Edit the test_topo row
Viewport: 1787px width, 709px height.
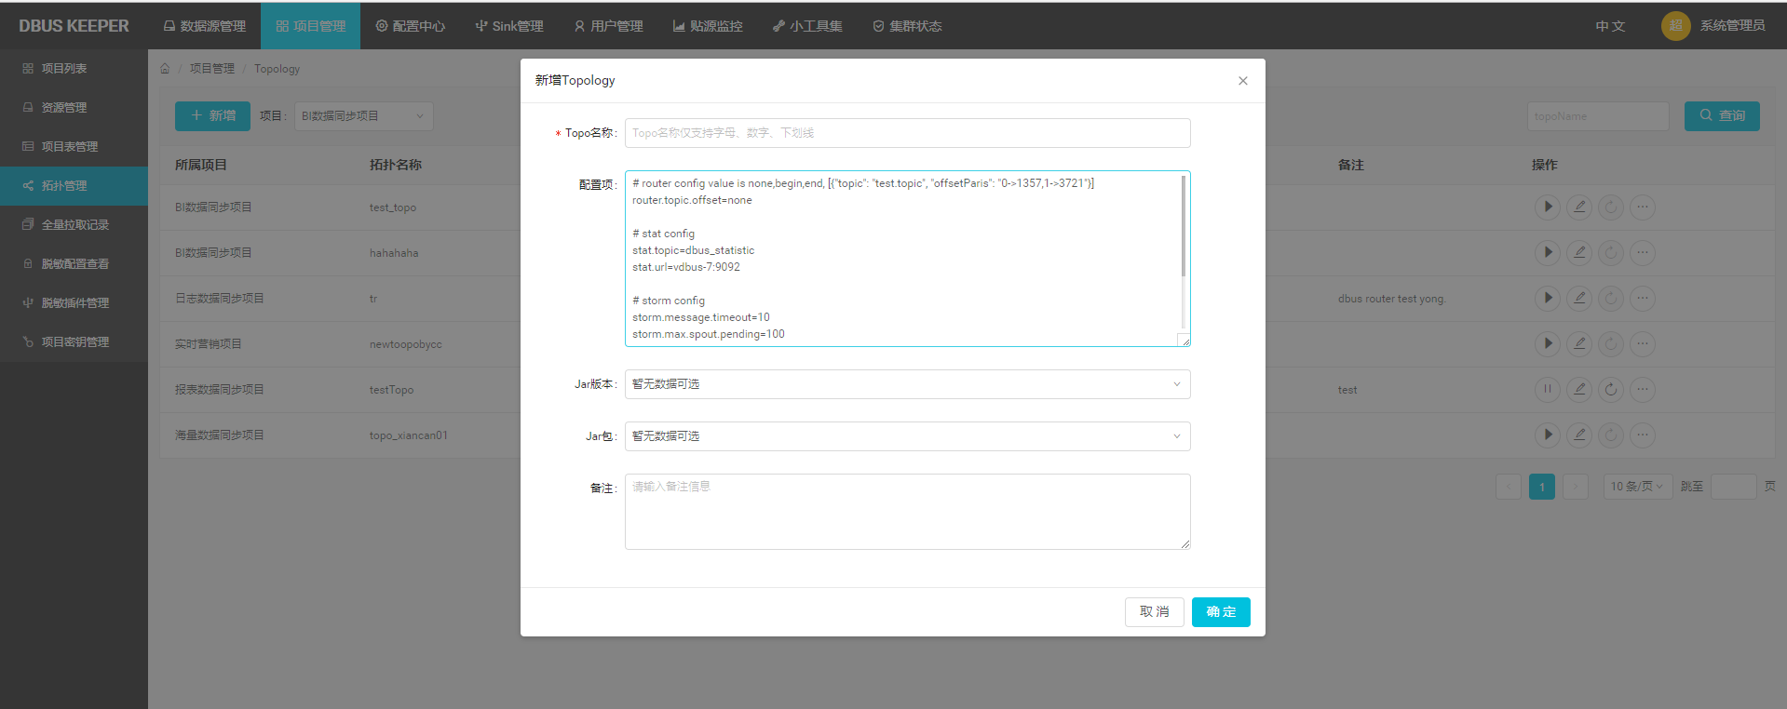tap(1579, 207)
